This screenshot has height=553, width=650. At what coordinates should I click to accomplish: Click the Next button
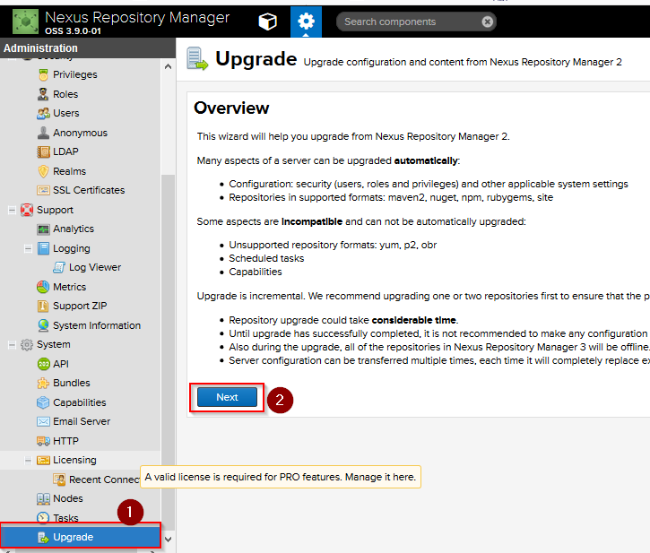pyautogui.click(x=227, y=397)
